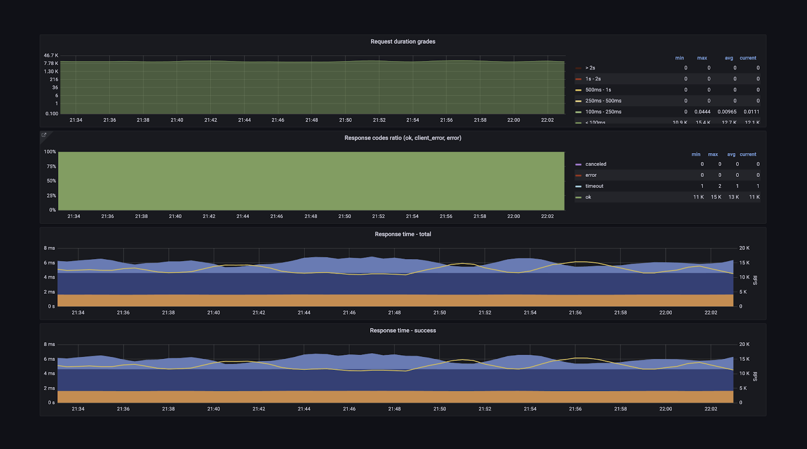Viewport: 807px width, 449px height.
Task: Click the '20 K' RPS tick on Response time - total
Action: pyautogui.click(x=744, y=248)
